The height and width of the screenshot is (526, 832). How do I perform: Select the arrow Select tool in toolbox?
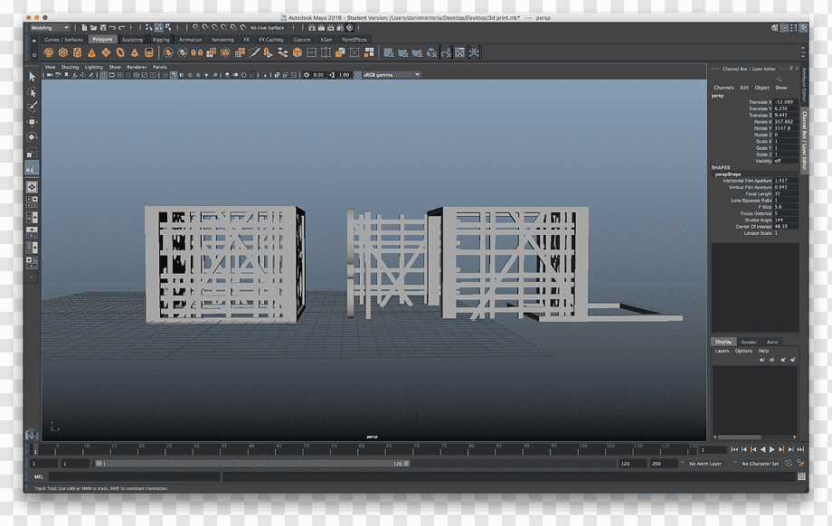click(32, 77)
